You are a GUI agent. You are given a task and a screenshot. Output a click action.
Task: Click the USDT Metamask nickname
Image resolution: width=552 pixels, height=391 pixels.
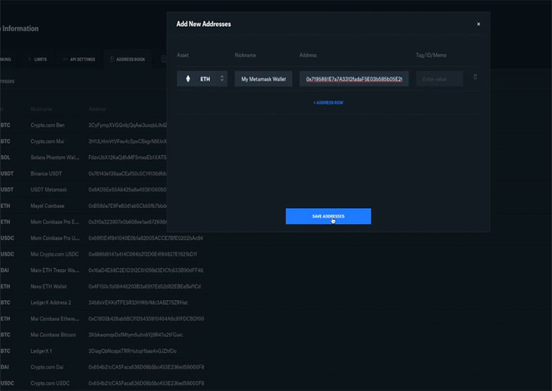(48, 190)
